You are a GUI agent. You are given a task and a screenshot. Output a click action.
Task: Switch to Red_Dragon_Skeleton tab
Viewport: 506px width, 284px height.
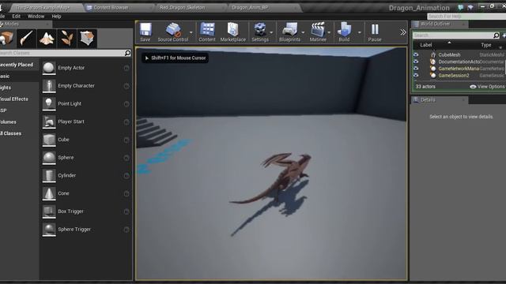[x=183, y=7]
